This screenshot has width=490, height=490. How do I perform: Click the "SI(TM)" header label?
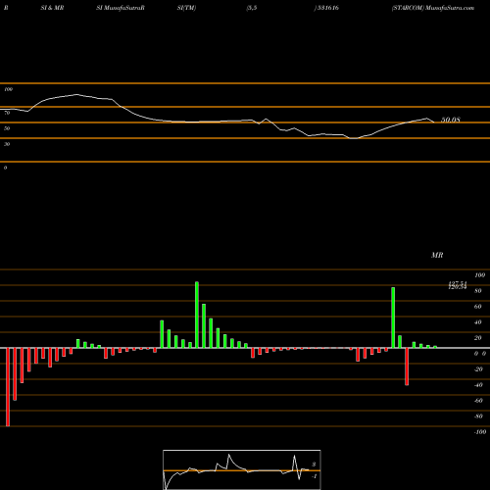(x=186, y=8)
